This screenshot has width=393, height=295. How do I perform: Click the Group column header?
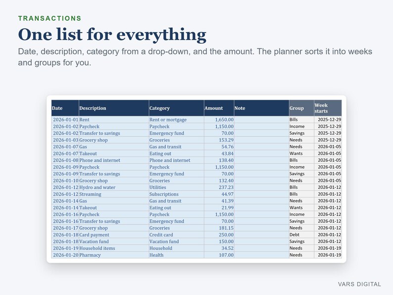(301, 108)
